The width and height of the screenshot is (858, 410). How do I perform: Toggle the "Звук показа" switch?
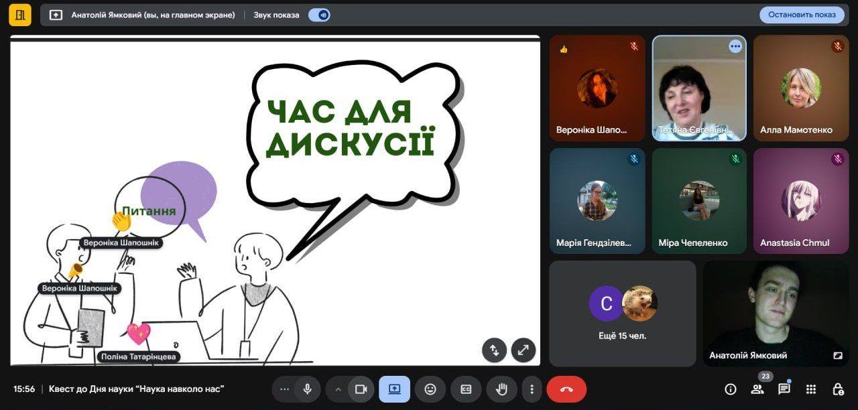click(x=319, y=15)
